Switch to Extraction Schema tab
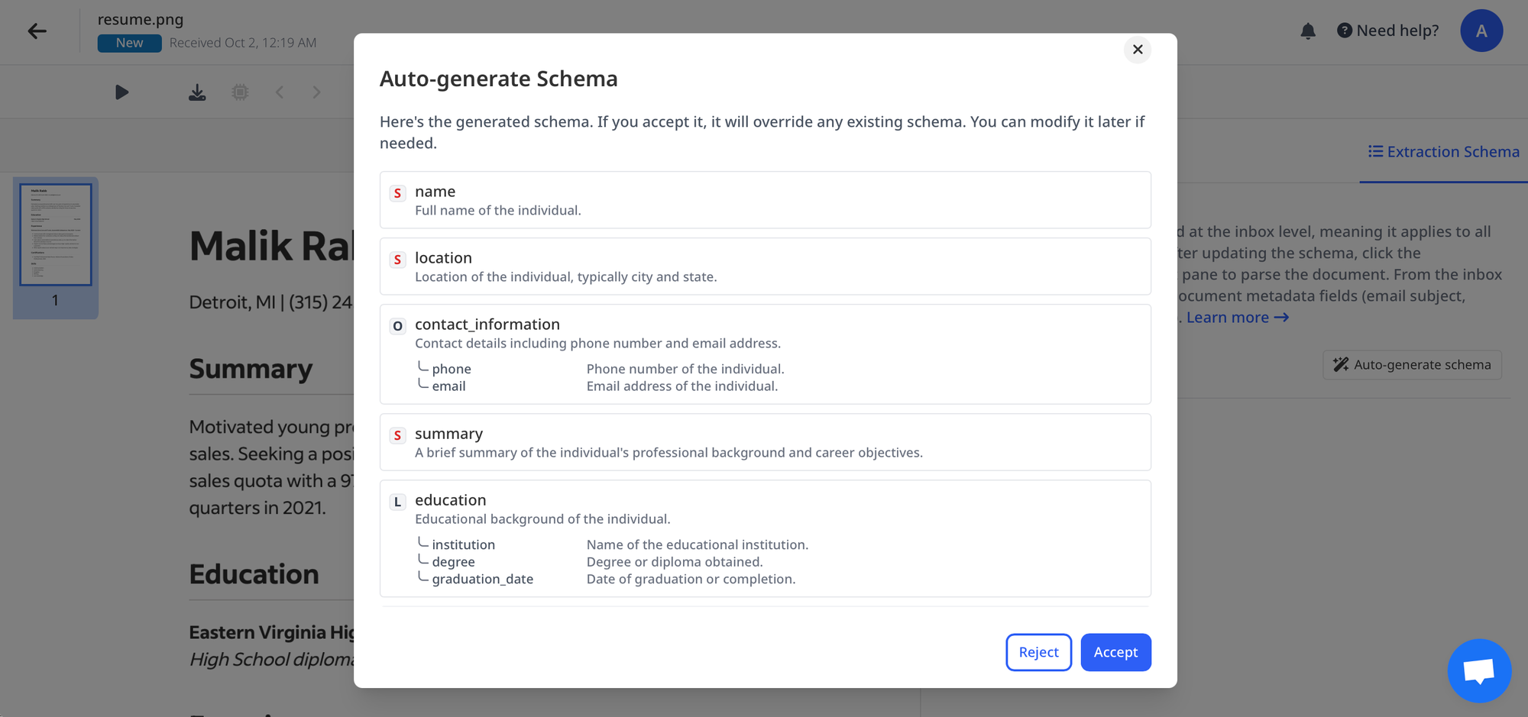Viewport: 1528px width, 717px height. point(1443,152)
